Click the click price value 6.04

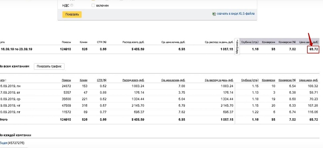click(182, 99)
